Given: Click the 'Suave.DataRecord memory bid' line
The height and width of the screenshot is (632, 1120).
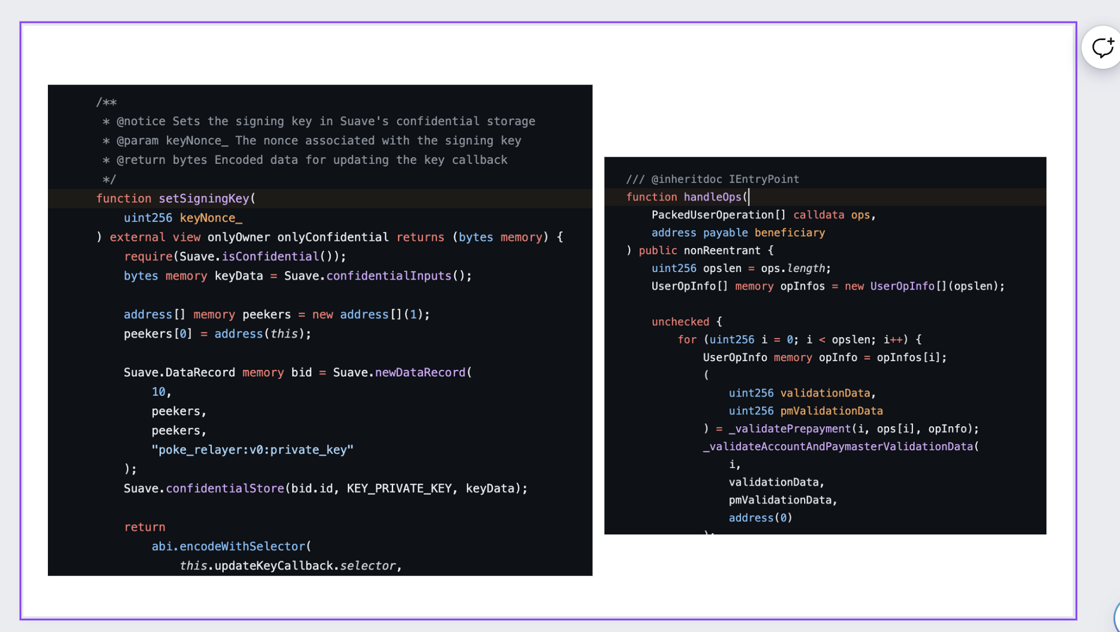Looking at the screenshot, I should coord(298,373).
